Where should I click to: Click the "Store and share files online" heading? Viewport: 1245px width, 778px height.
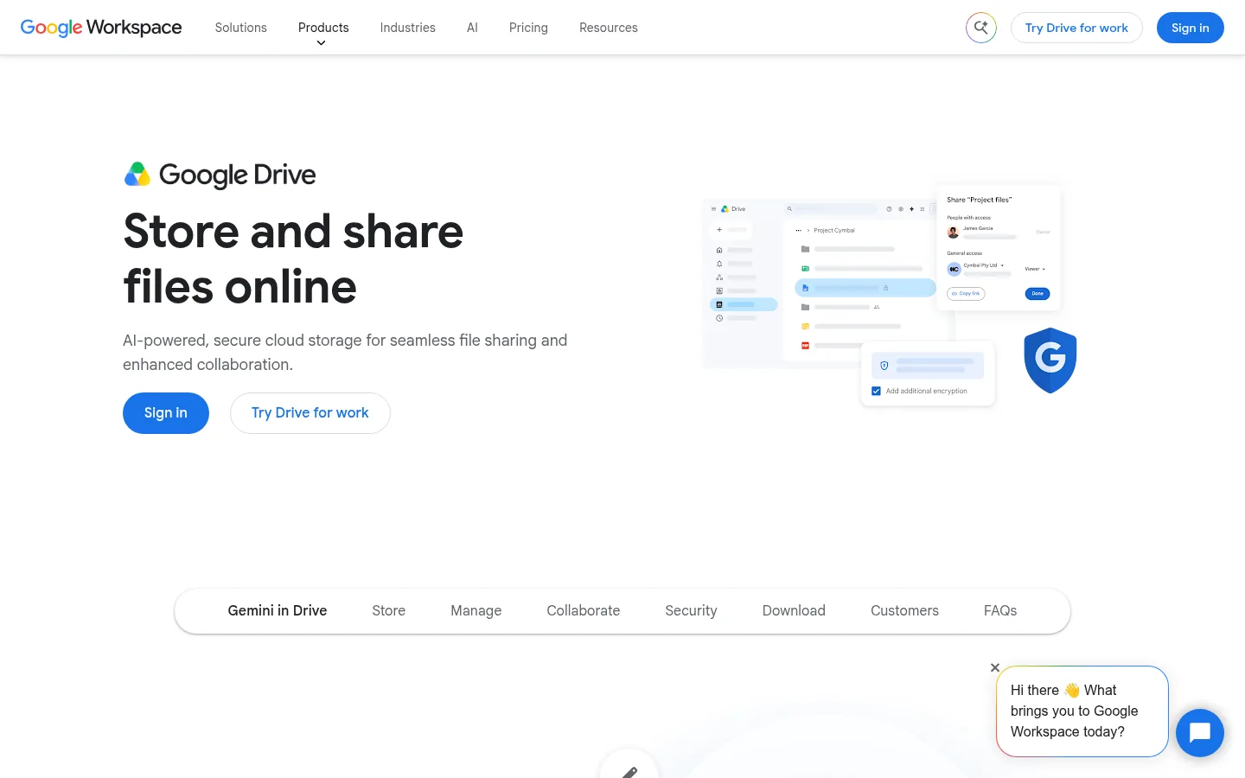pyautogui.click(x=294, y=259)
